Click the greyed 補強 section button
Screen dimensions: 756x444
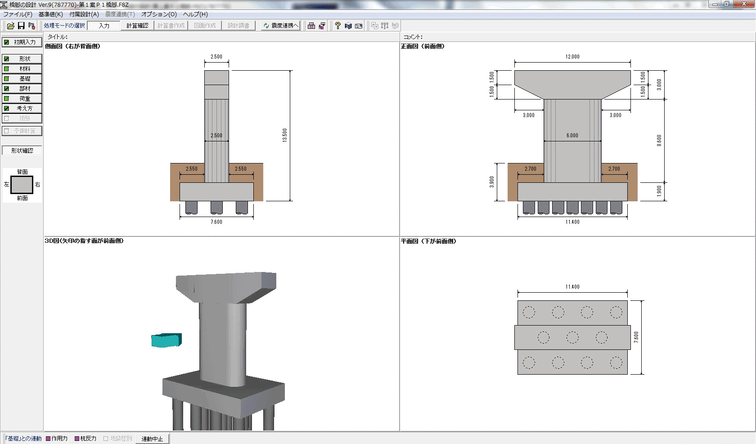(x=22, y=118)
